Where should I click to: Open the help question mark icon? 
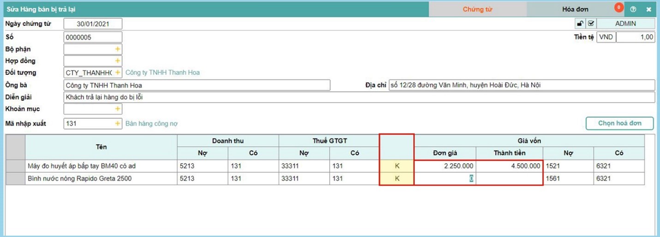click(x=633, y=9)
